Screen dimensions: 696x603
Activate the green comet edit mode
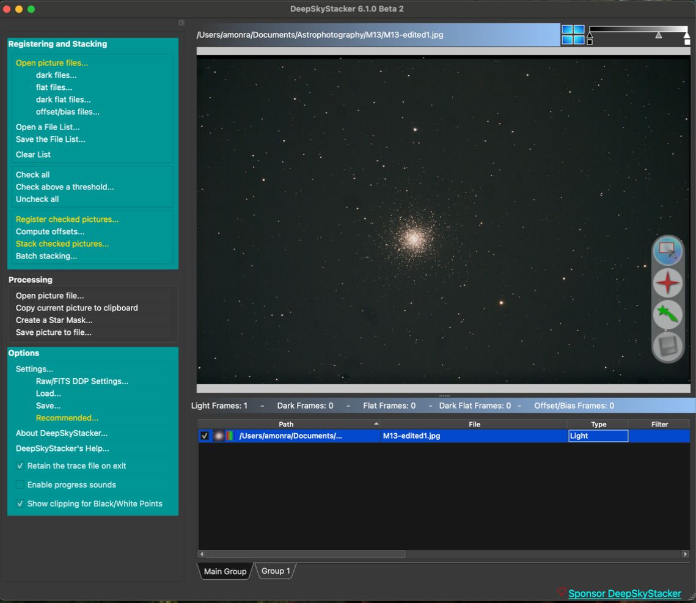point(668,315)
